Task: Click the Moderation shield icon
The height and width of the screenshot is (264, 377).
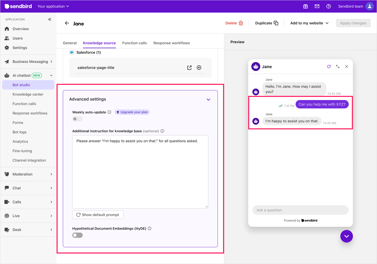Action: pos(7,174)
